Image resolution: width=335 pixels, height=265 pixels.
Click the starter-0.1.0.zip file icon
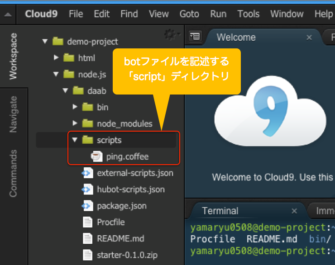tap(87, 255)
